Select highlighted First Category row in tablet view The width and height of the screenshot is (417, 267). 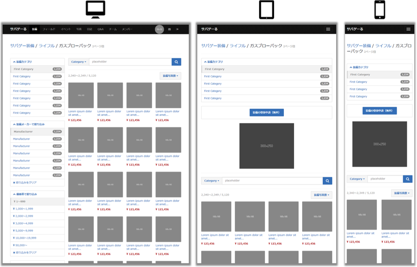click(x=267, y=69)
